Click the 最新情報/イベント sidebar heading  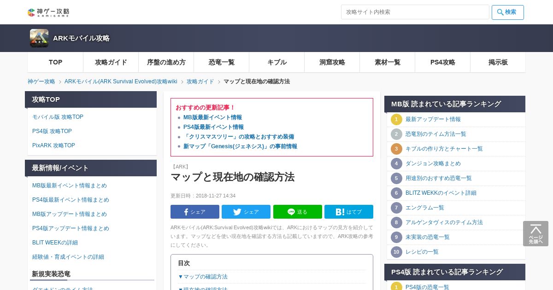pyautogui.click(x=91, y=168)
